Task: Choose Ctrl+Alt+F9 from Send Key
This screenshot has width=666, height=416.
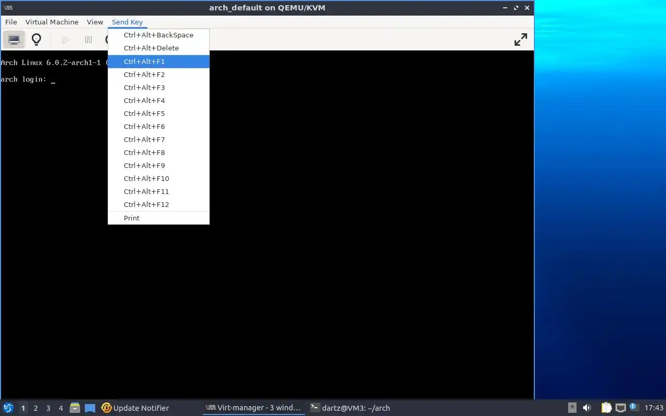Action: [x=159, y=165]
